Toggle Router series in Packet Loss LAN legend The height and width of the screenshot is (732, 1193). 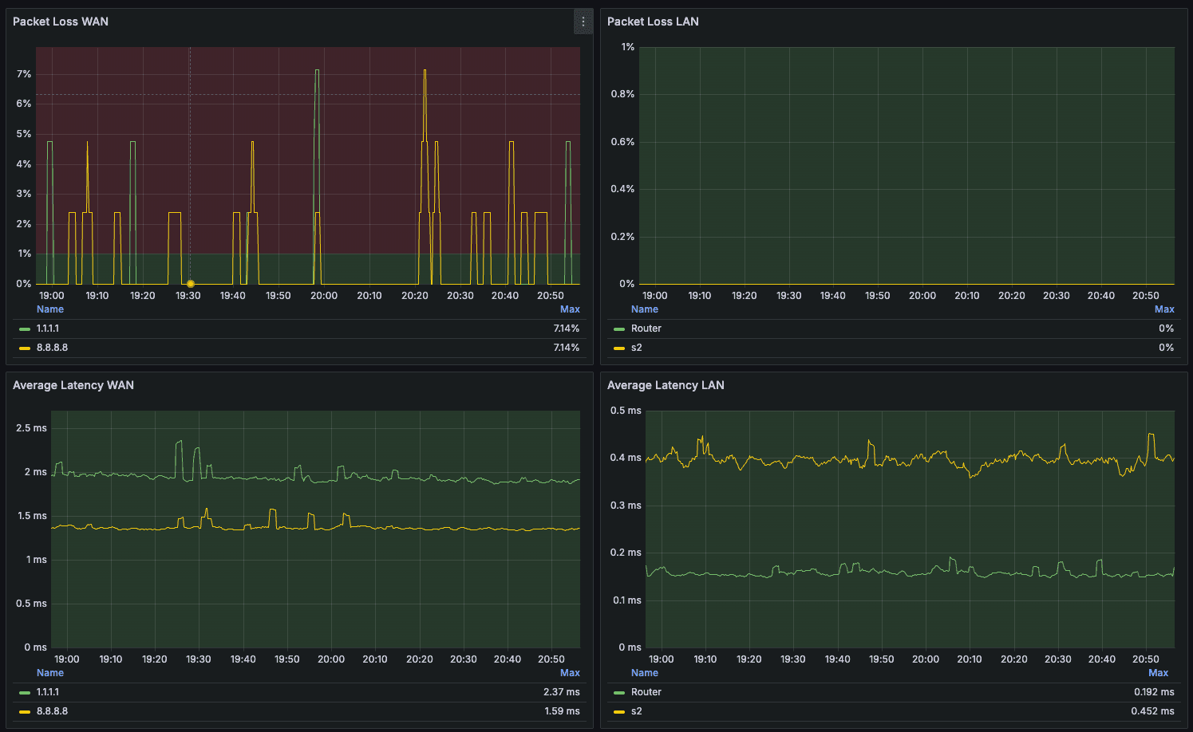click(646, 329)
